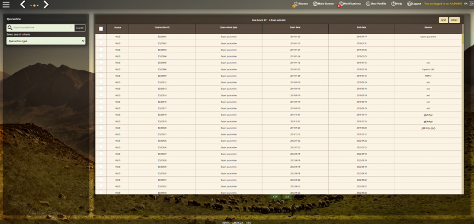
Task: Switch language to KA
Action: click(466, 4)
